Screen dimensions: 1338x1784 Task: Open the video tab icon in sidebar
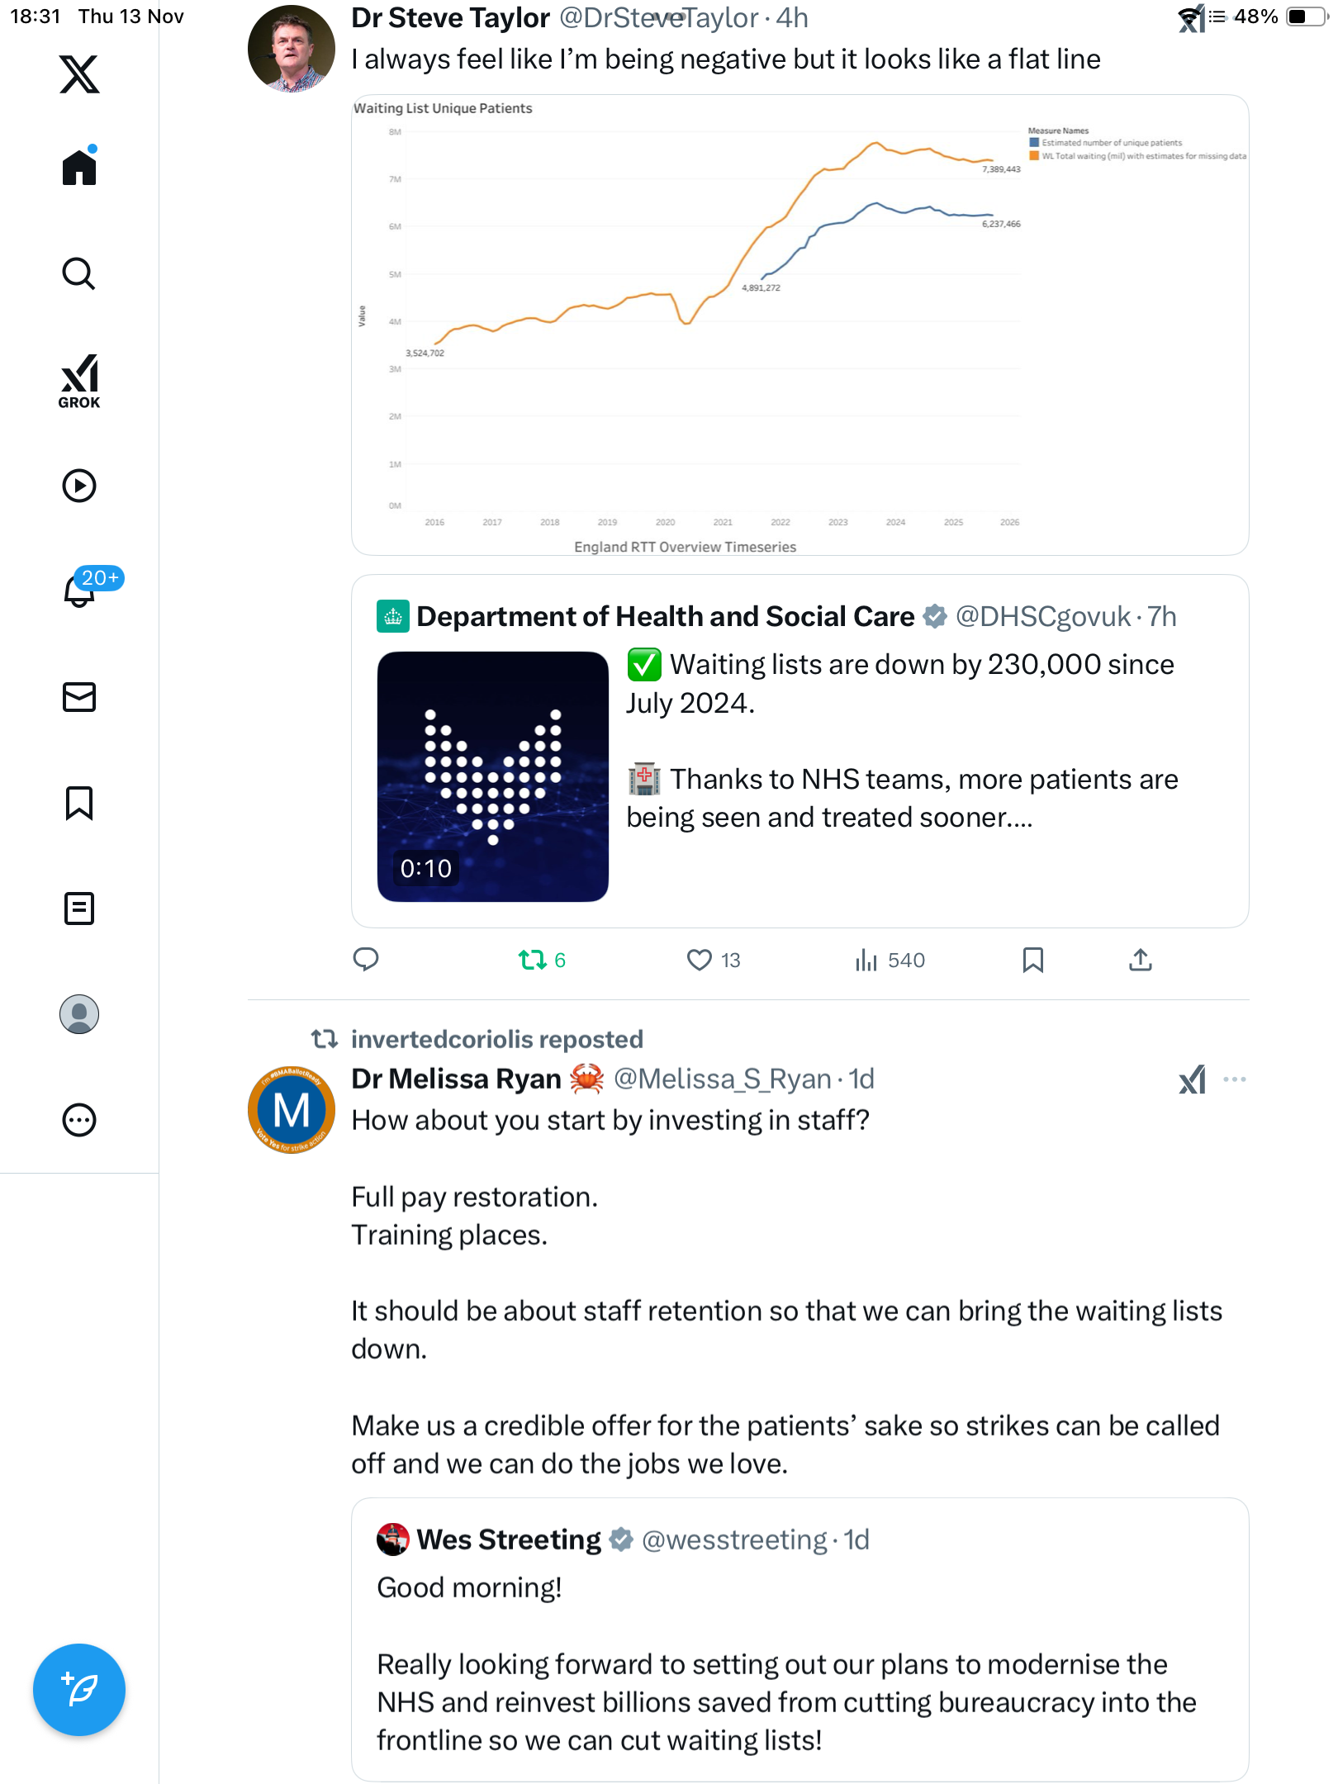tap(79, 486)
